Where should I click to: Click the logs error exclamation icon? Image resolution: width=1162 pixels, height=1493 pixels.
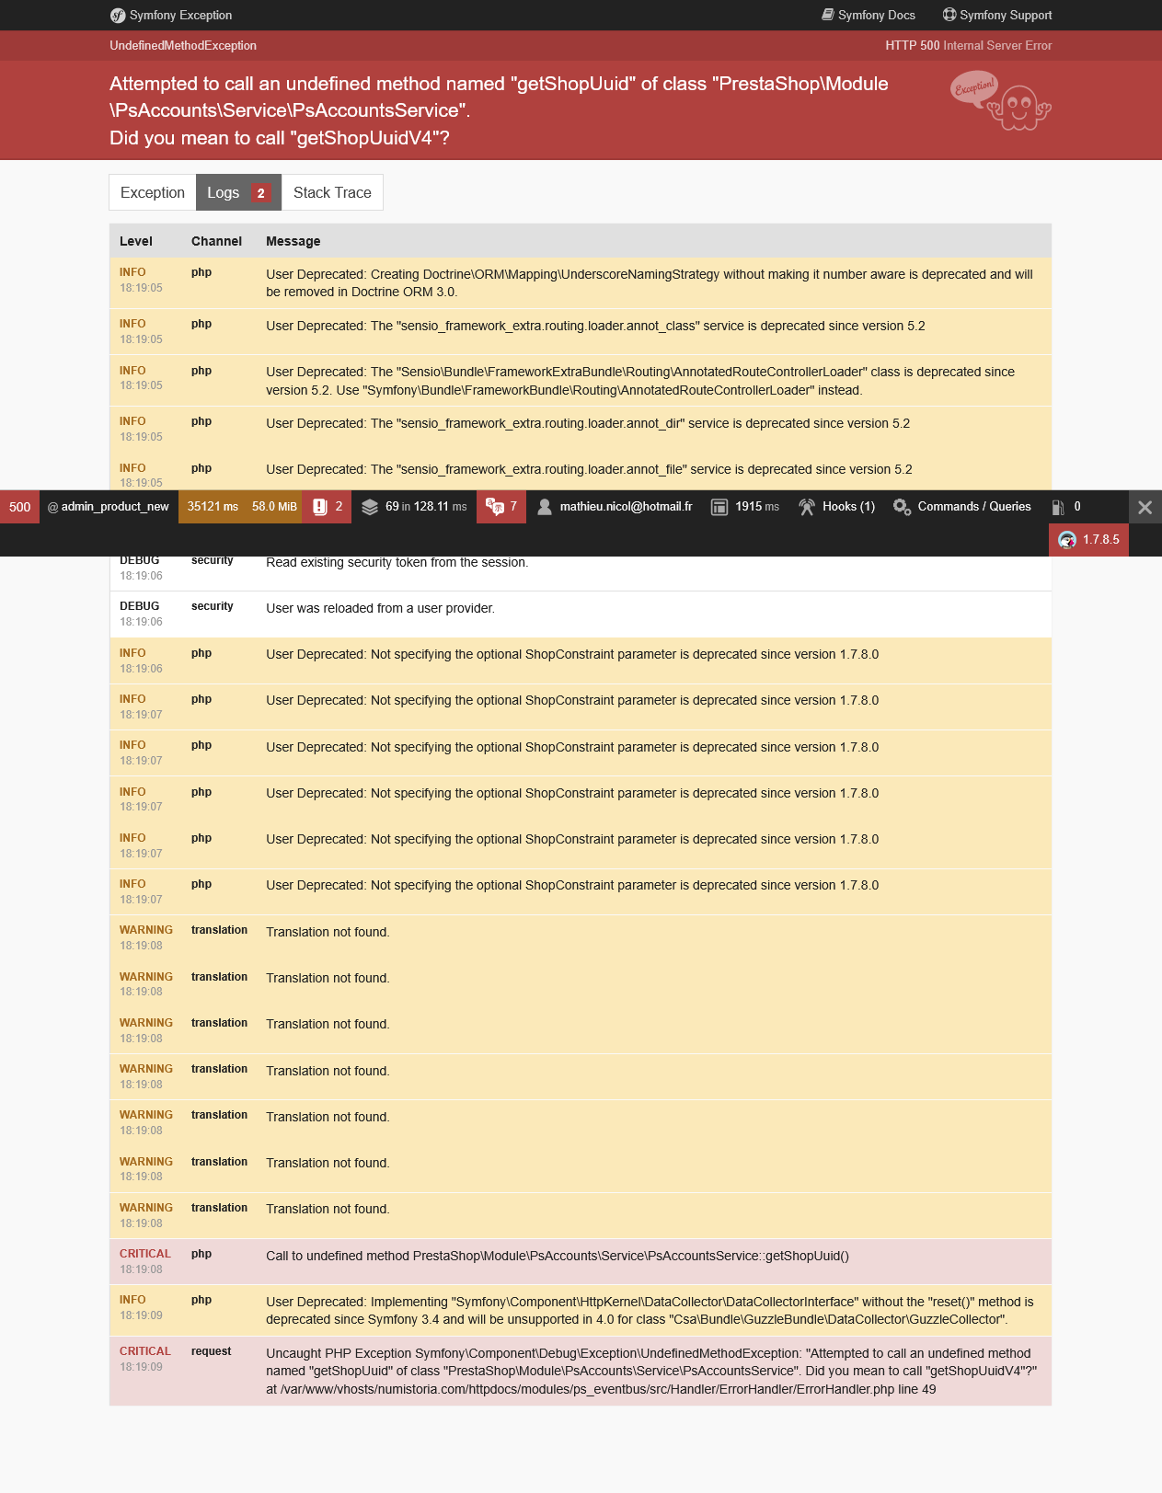(x=320, y=507)
